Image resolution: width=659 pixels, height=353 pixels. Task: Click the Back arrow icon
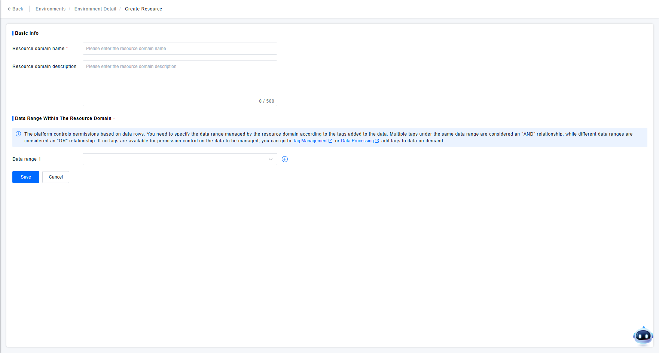click(x=9, y=9)
